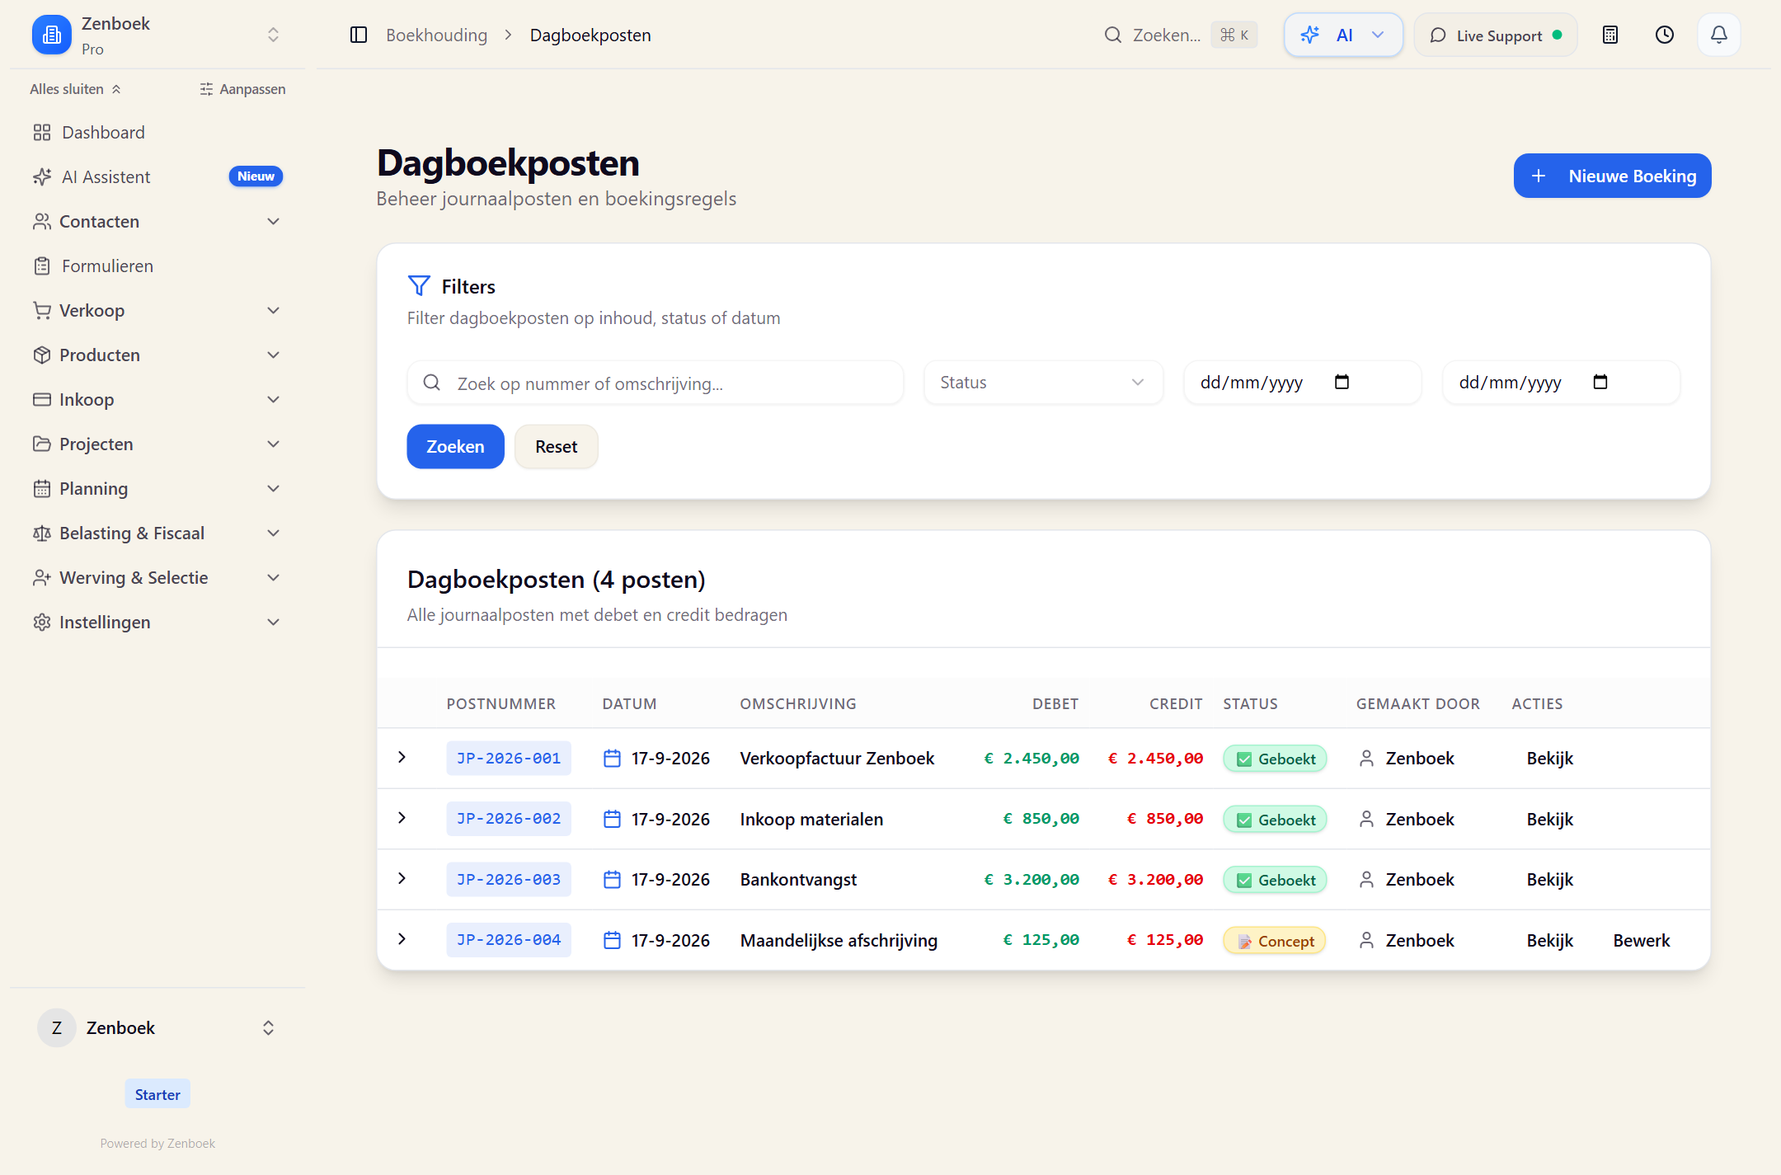Click calendar icon of second date field
Image resolution: width=1781 pixels, height=1175 pixels.
(1600, 382)
